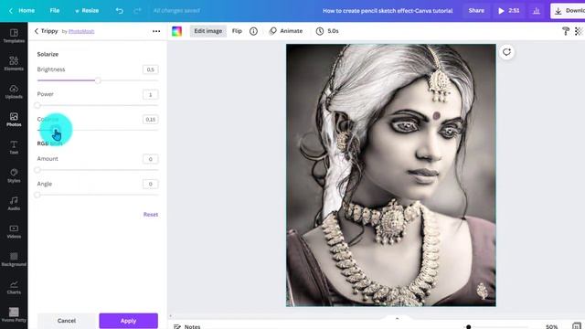
Task: Go back from Trippy panel
Action: tap(37, 31)
